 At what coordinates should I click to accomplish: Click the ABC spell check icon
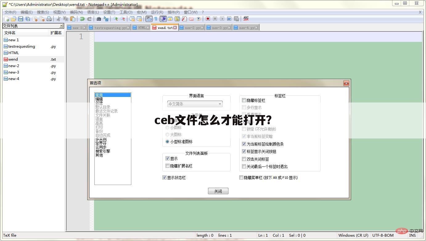(x=246, y=19)
